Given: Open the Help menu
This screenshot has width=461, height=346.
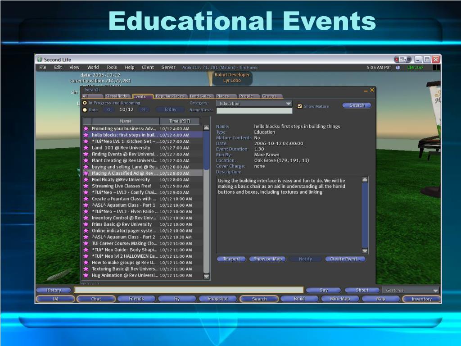Looking at the screenshot, I should click(129, 68).
